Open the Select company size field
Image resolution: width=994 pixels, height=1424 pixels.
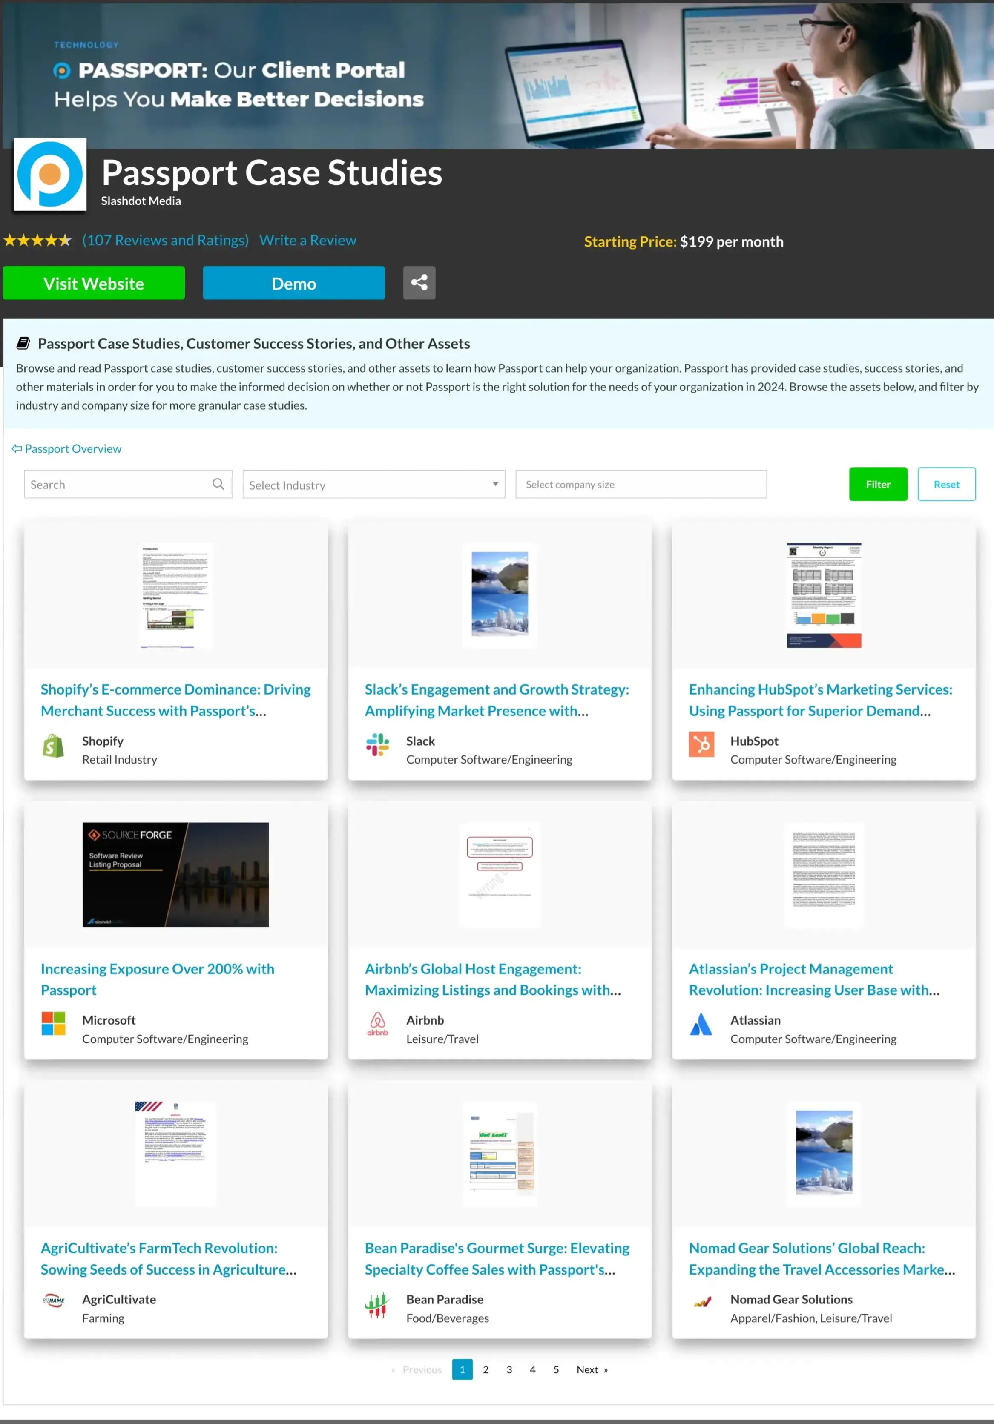641,484
